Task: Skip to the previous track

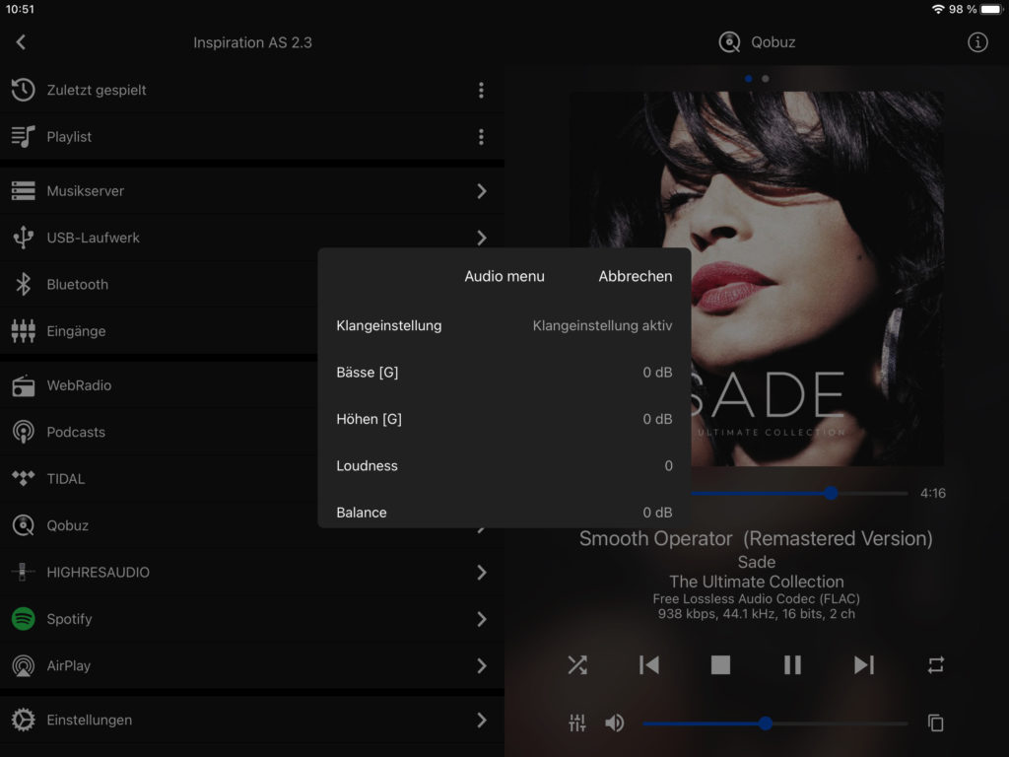Action: click(648, 665)
